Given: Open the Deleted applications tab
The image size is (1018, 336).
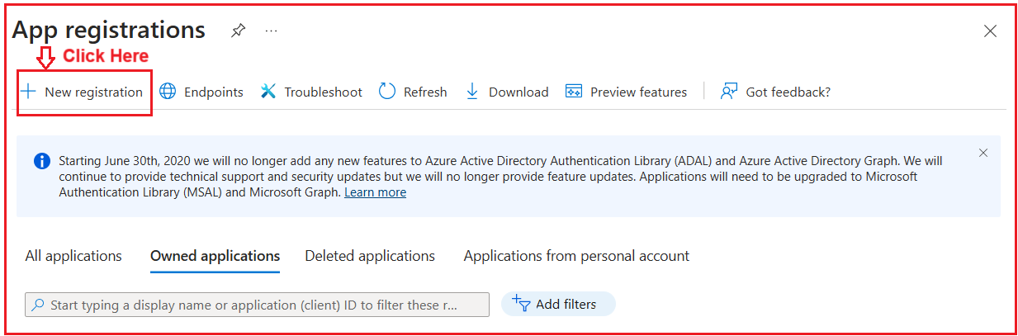Looking at the screenshot, I should (x=370, y=256).
